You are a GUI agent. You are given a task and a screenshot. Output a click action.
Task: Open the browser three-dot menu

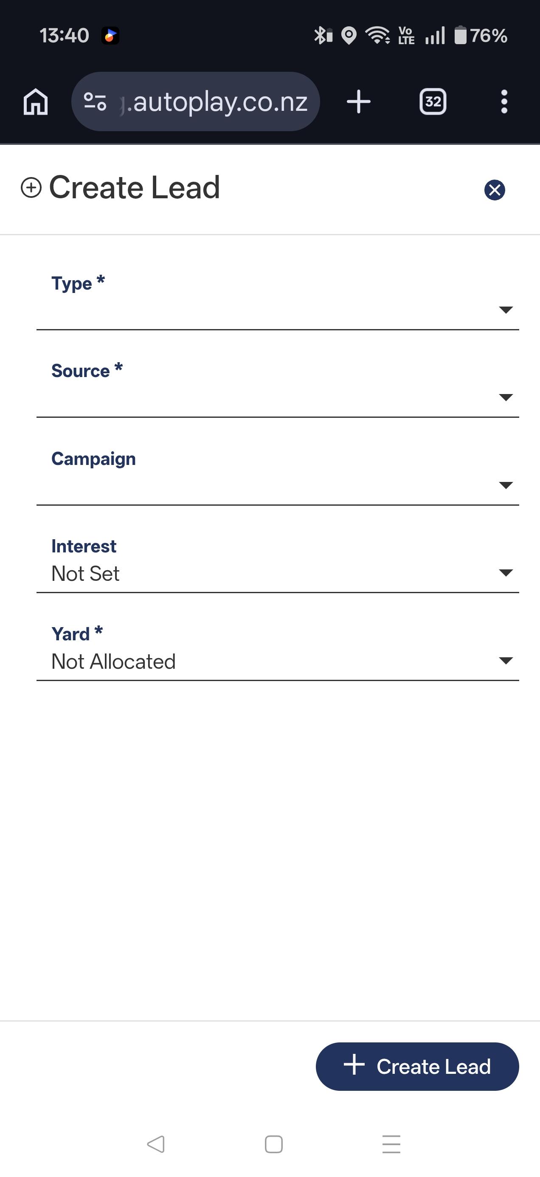[504, 101]
